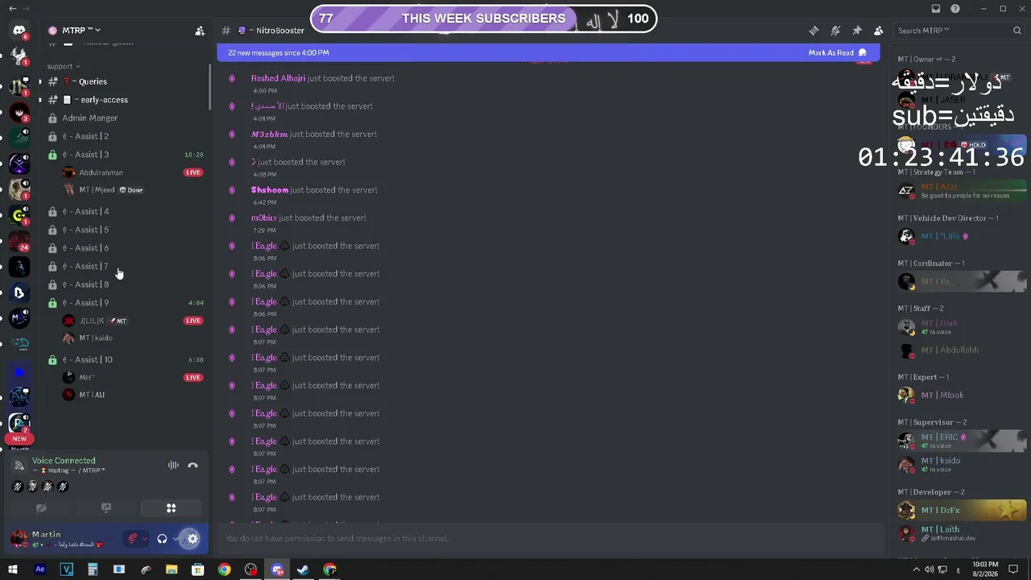
Task: Go forward with the title bar arrow
Action: click(26, 8)
